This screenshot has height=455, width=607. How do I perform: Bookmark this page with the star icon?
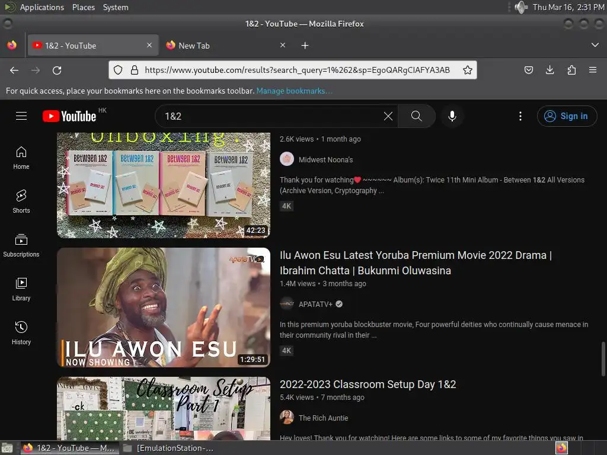[467, 70]
